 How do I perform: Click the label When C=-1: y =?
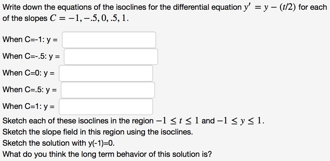point(31,40)
